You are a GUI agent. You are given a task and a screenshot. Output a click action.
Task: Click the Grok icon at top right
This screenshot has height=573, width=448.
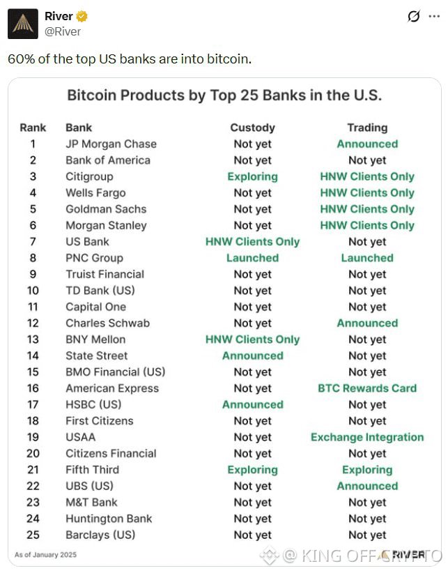tap(413, 17)
